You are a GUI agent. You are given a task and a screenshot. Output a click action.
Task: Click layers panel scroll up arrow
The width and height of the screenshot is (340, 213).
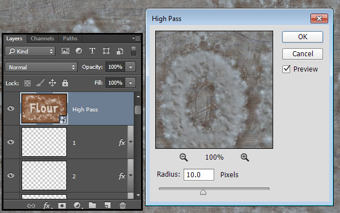tap(138, 97)
